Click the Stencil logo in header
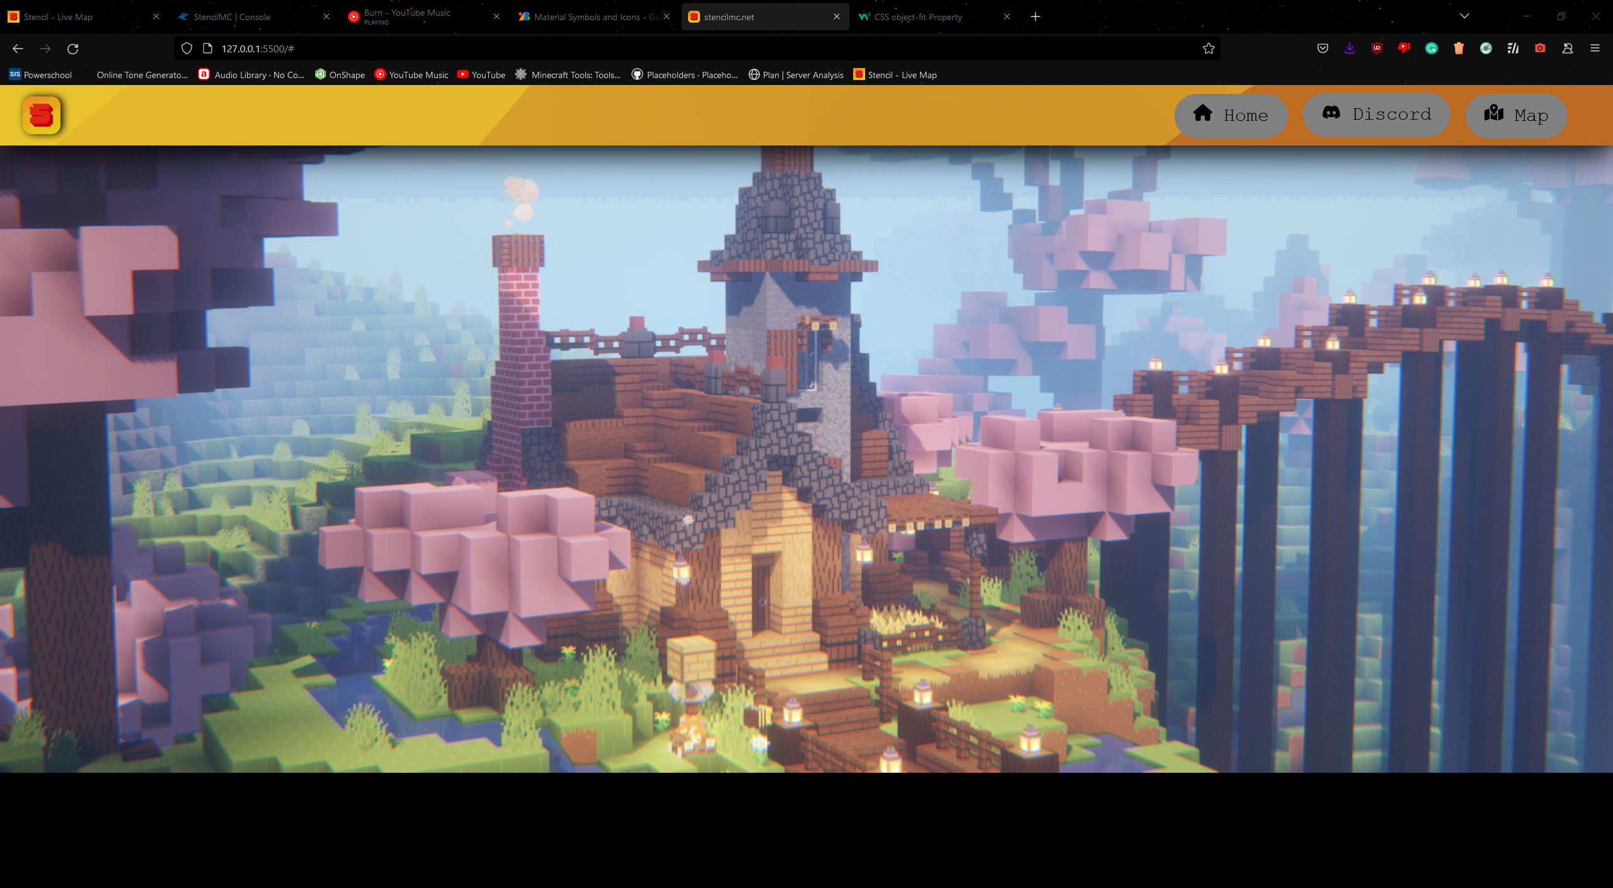Image resolution: width=1613 pixels, height=888 pixels. click(x=42, y=115)
